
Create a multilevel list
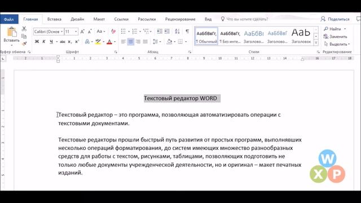(x=146, y=32)
